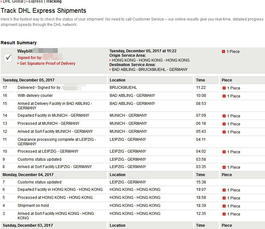Click the Tracking breadcrumb label
The height and width of the screenshot is (229, 265).
pos(54,2)
